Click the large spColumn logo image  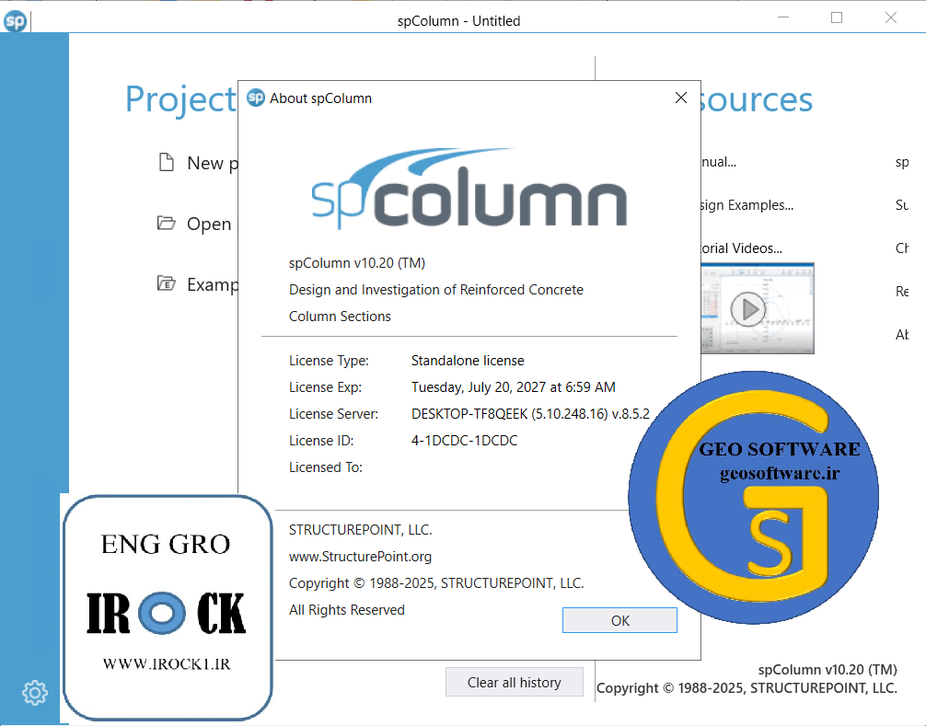tap(469, 189)
